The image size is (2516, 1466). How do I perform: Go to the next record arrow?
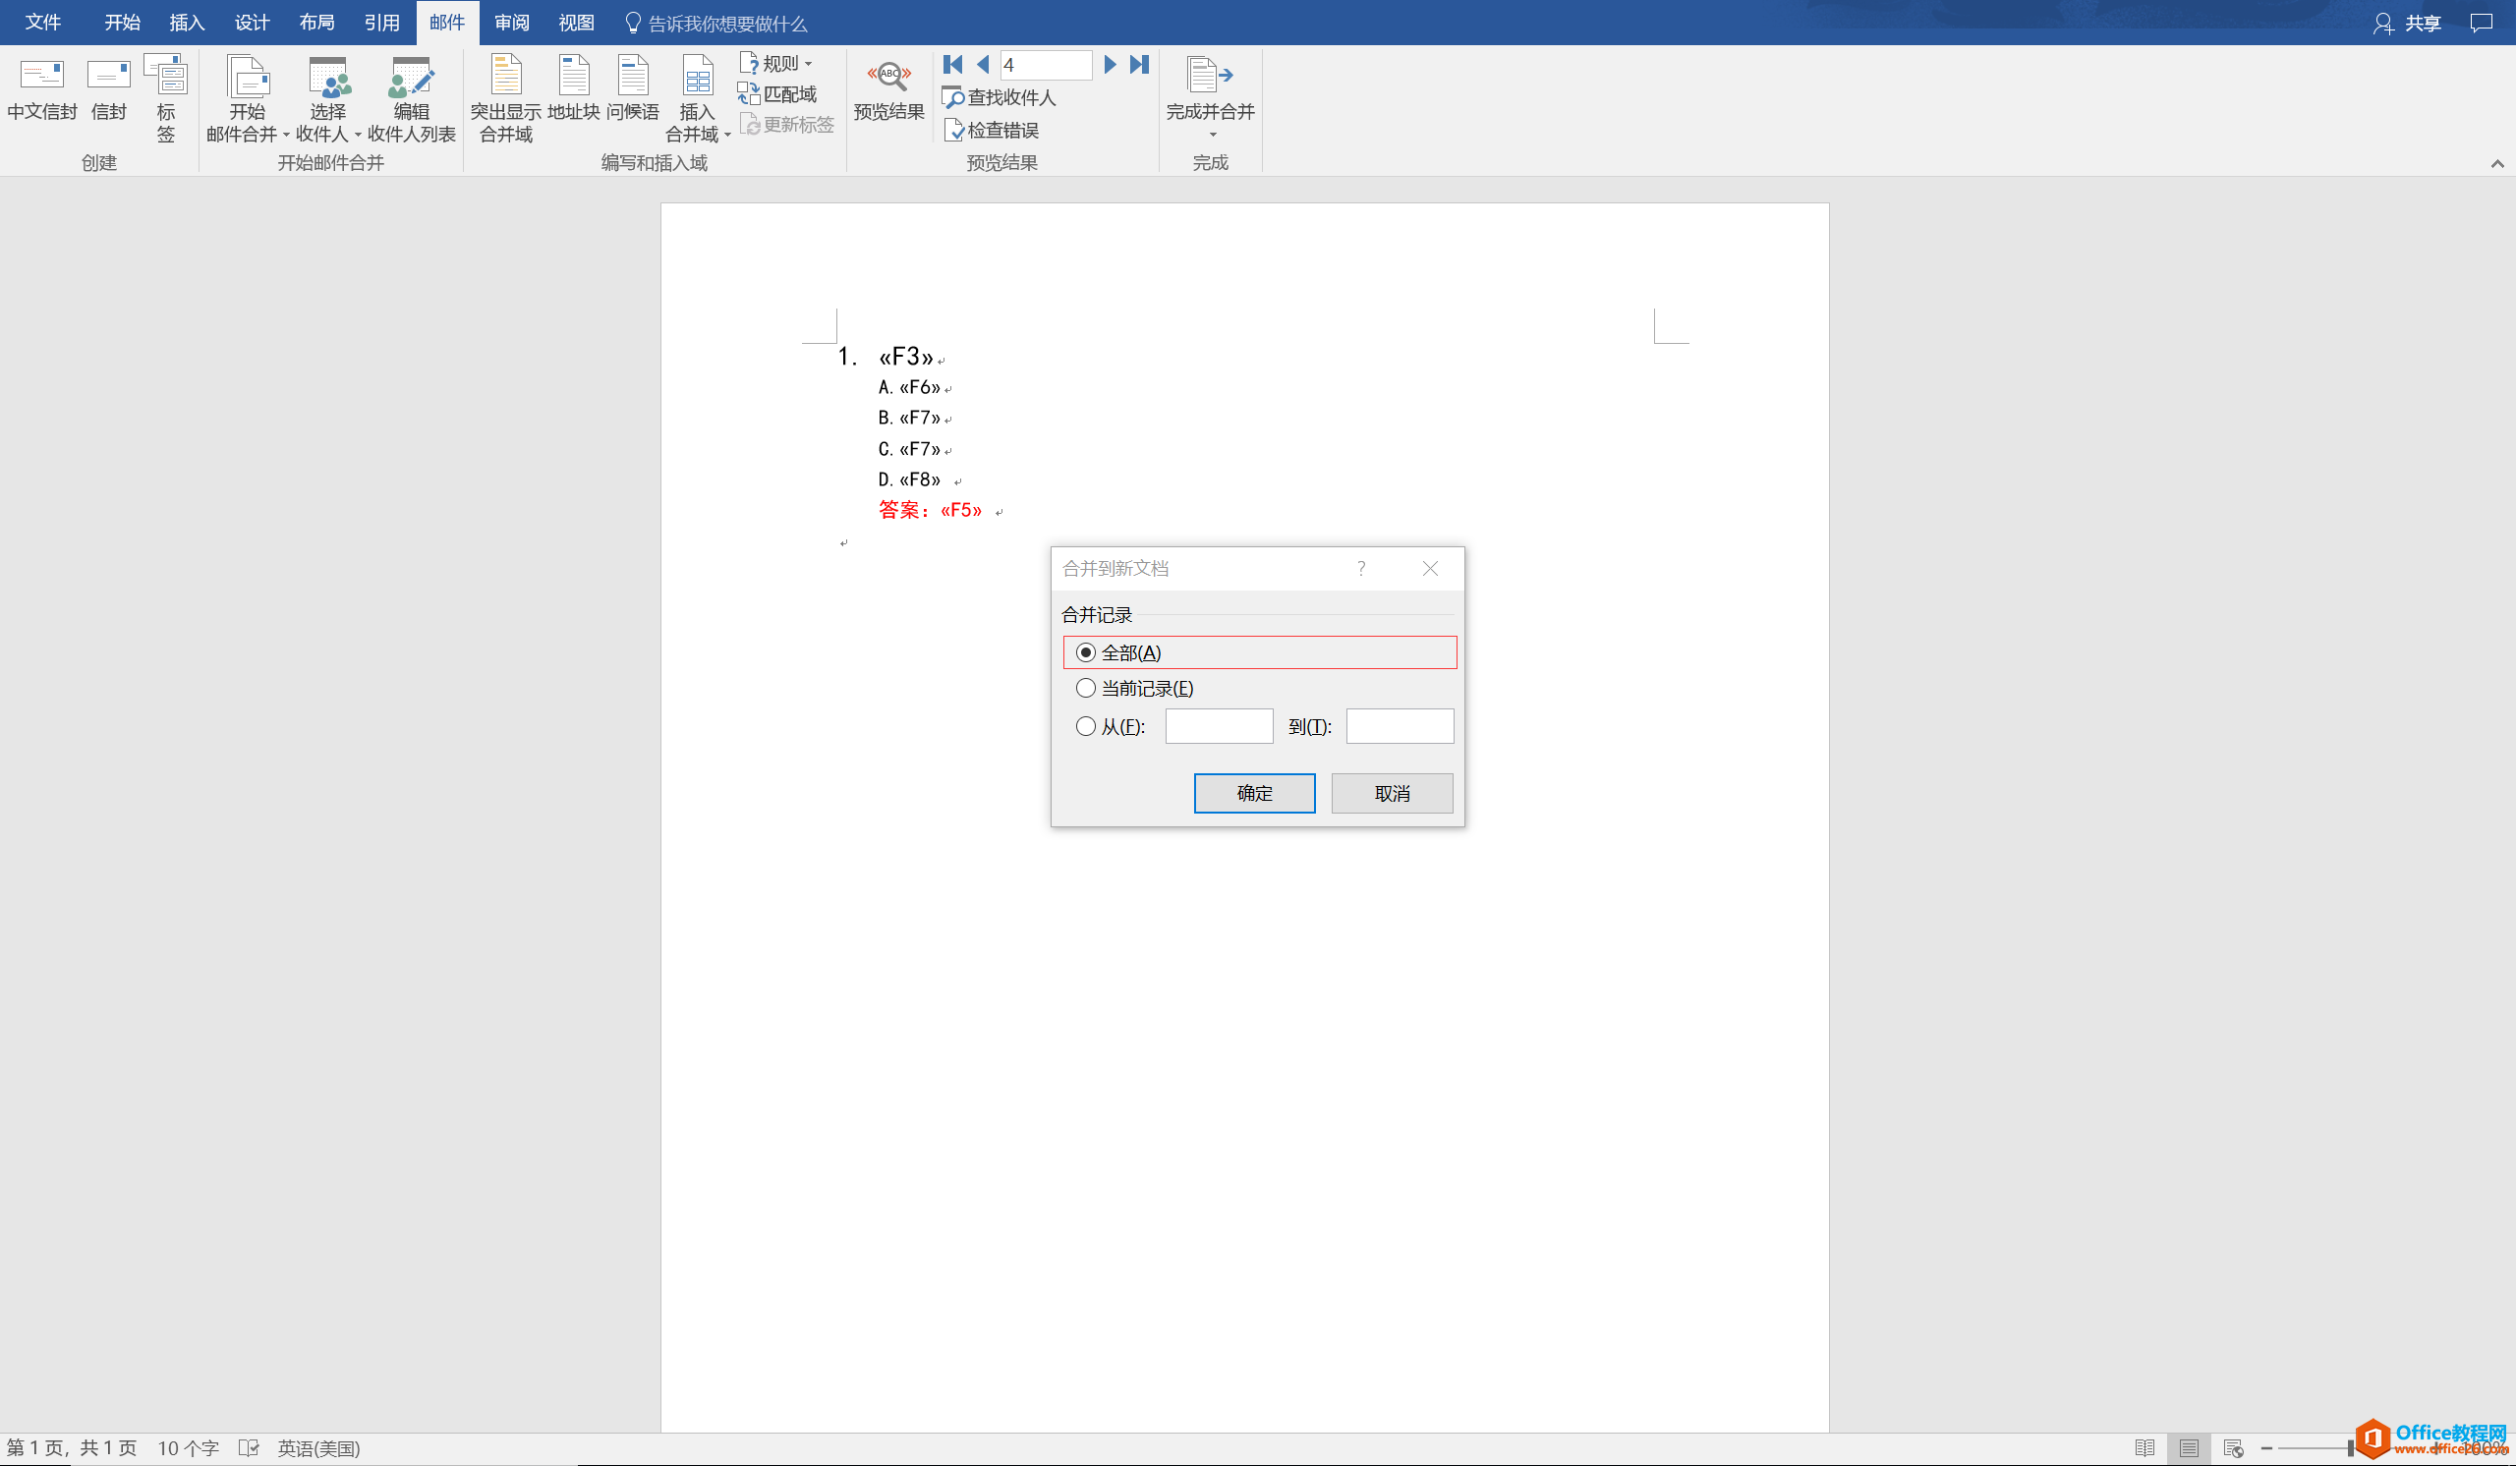click(x=1110, y=65)
